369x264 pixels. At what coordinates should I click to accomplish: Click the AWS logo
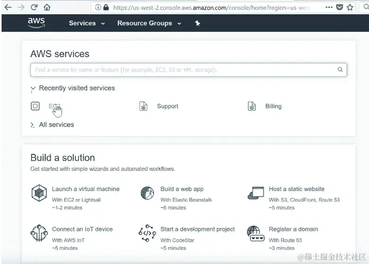tap(36, 23)
